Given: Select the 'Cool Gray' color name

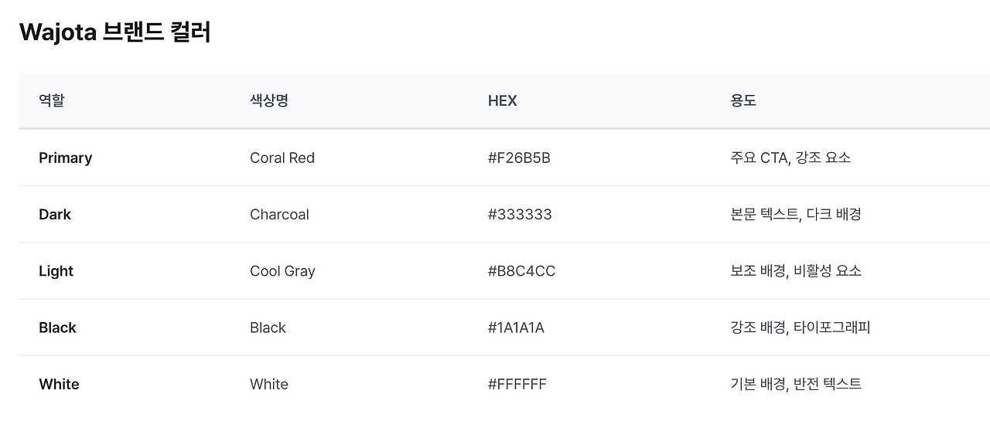Looking at the screenshot, I should (282, 271).
